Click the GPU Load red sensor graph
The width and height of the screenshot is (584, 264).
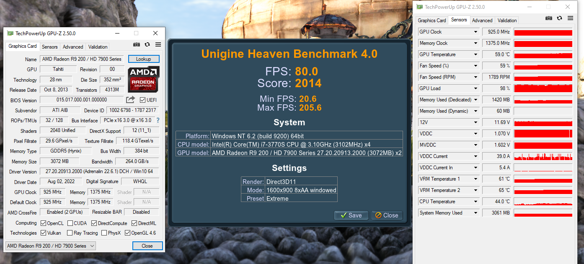[543, 88]
